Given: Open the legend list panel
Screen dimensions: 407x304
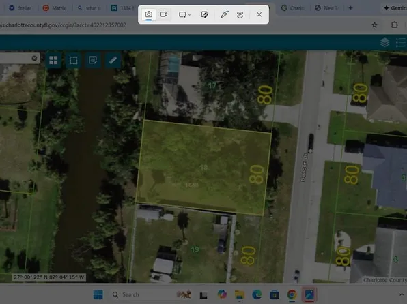Looking at the screenshot, I should 401,42.
